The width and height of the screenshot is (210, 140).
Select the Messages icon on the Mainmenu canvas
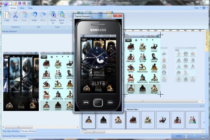coord(154,89)
